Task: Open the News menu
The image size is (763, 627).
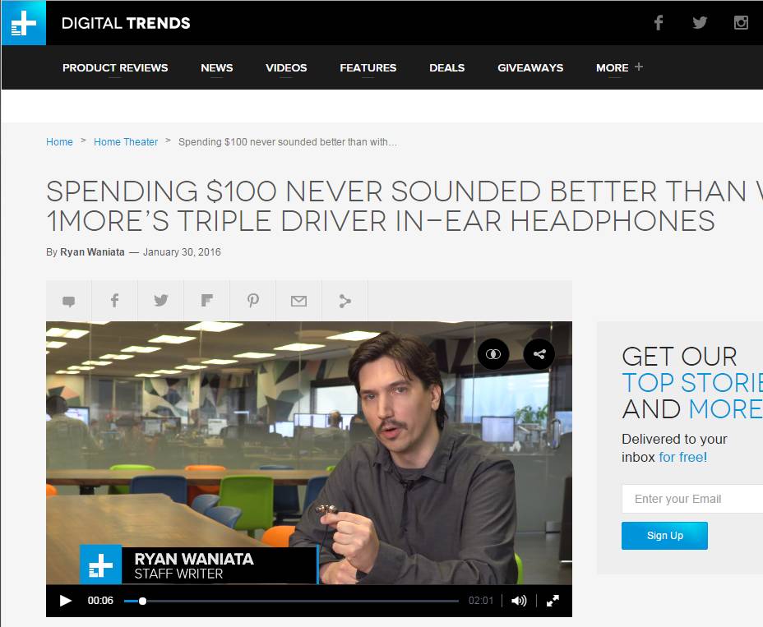Action: [x=216, y=67]
